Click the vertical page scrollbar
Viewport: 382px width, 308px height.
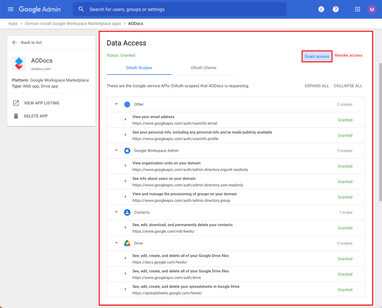[380, 132]
